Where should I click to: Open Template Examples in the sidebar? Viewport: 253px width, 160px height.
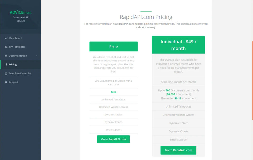pos(20,74)
